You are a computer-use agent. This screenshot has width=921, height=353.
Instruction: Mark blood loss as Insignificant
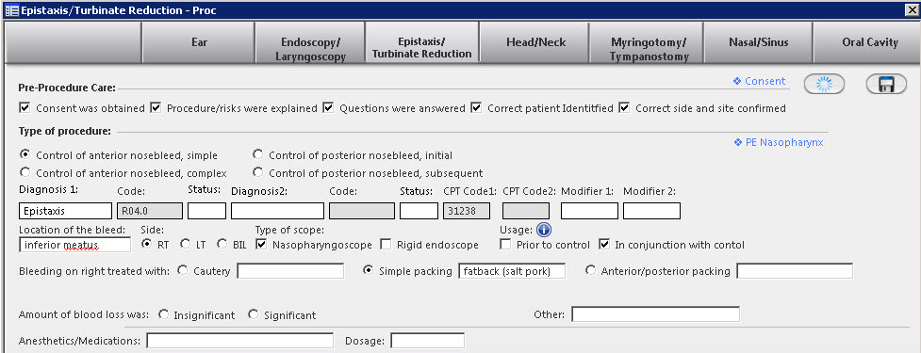162,315
